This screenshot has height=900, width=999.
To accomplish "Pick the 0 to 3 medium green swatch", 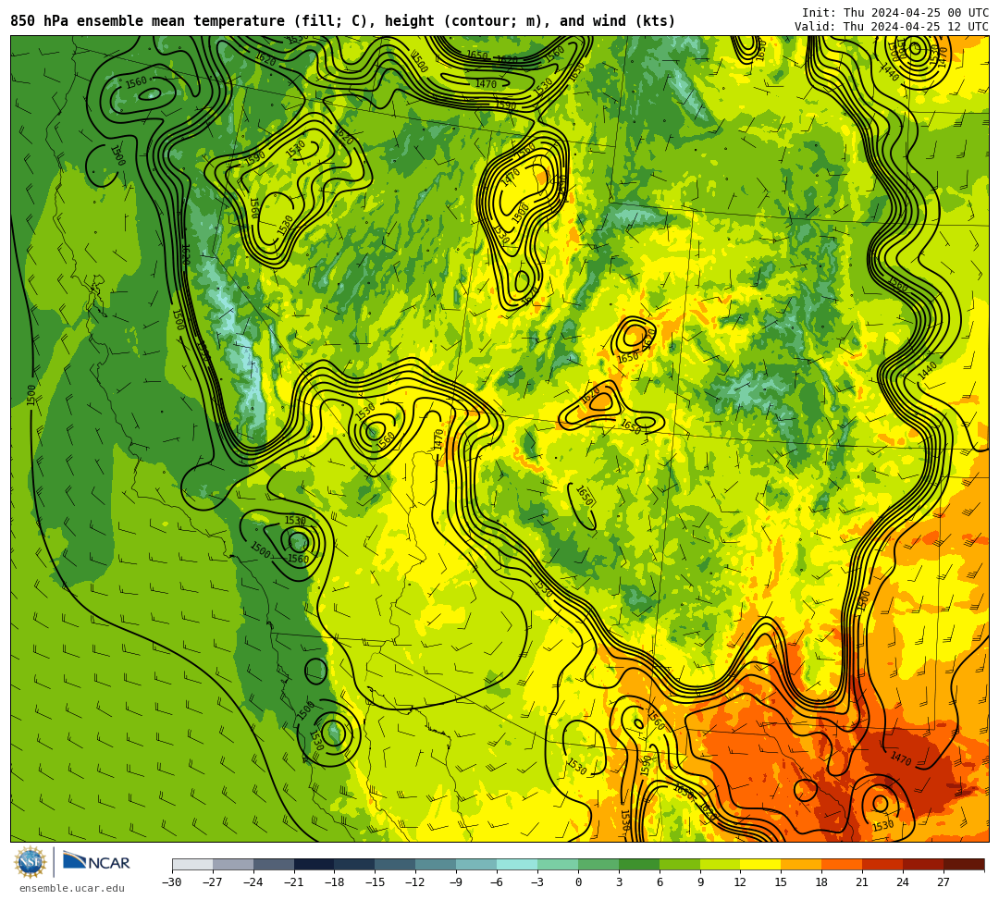I will (x=598, y=864).
